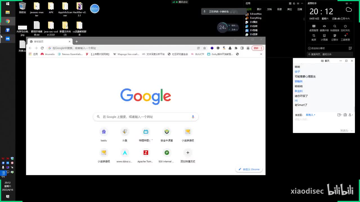360x202 pixels.
Task: Open the 500 Internal shortcut tile
Action: click(x=167, y=155)
